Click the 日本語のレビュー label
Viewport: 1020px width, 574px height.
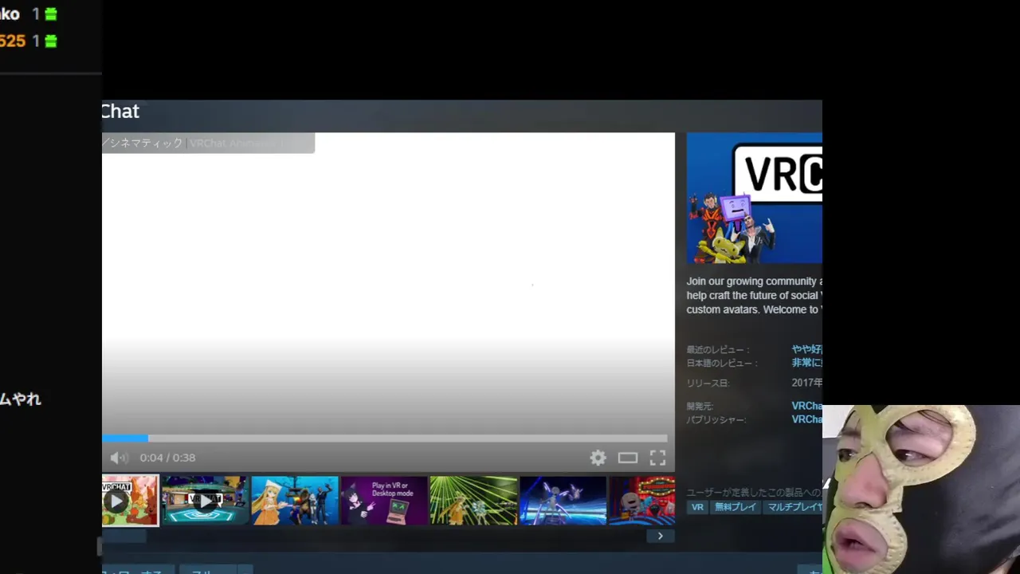coord(721,364)
